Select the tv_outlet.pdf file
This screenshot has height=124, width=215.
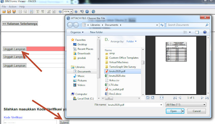(x=117, y=89)
